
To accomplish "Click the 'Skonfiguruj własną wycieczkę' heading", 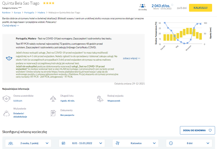I will coord(25,132).
